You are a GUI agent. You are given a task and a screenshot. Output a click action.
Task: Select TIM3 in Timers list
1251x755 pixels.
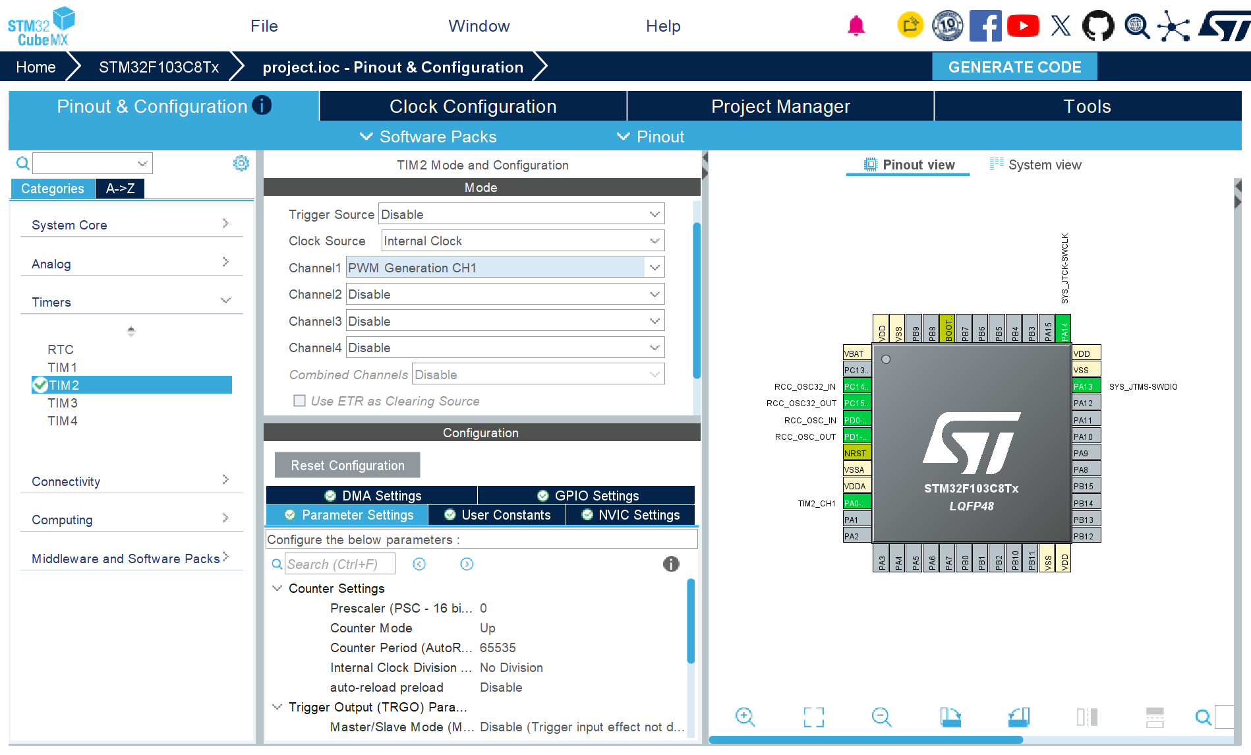[63, 403]
